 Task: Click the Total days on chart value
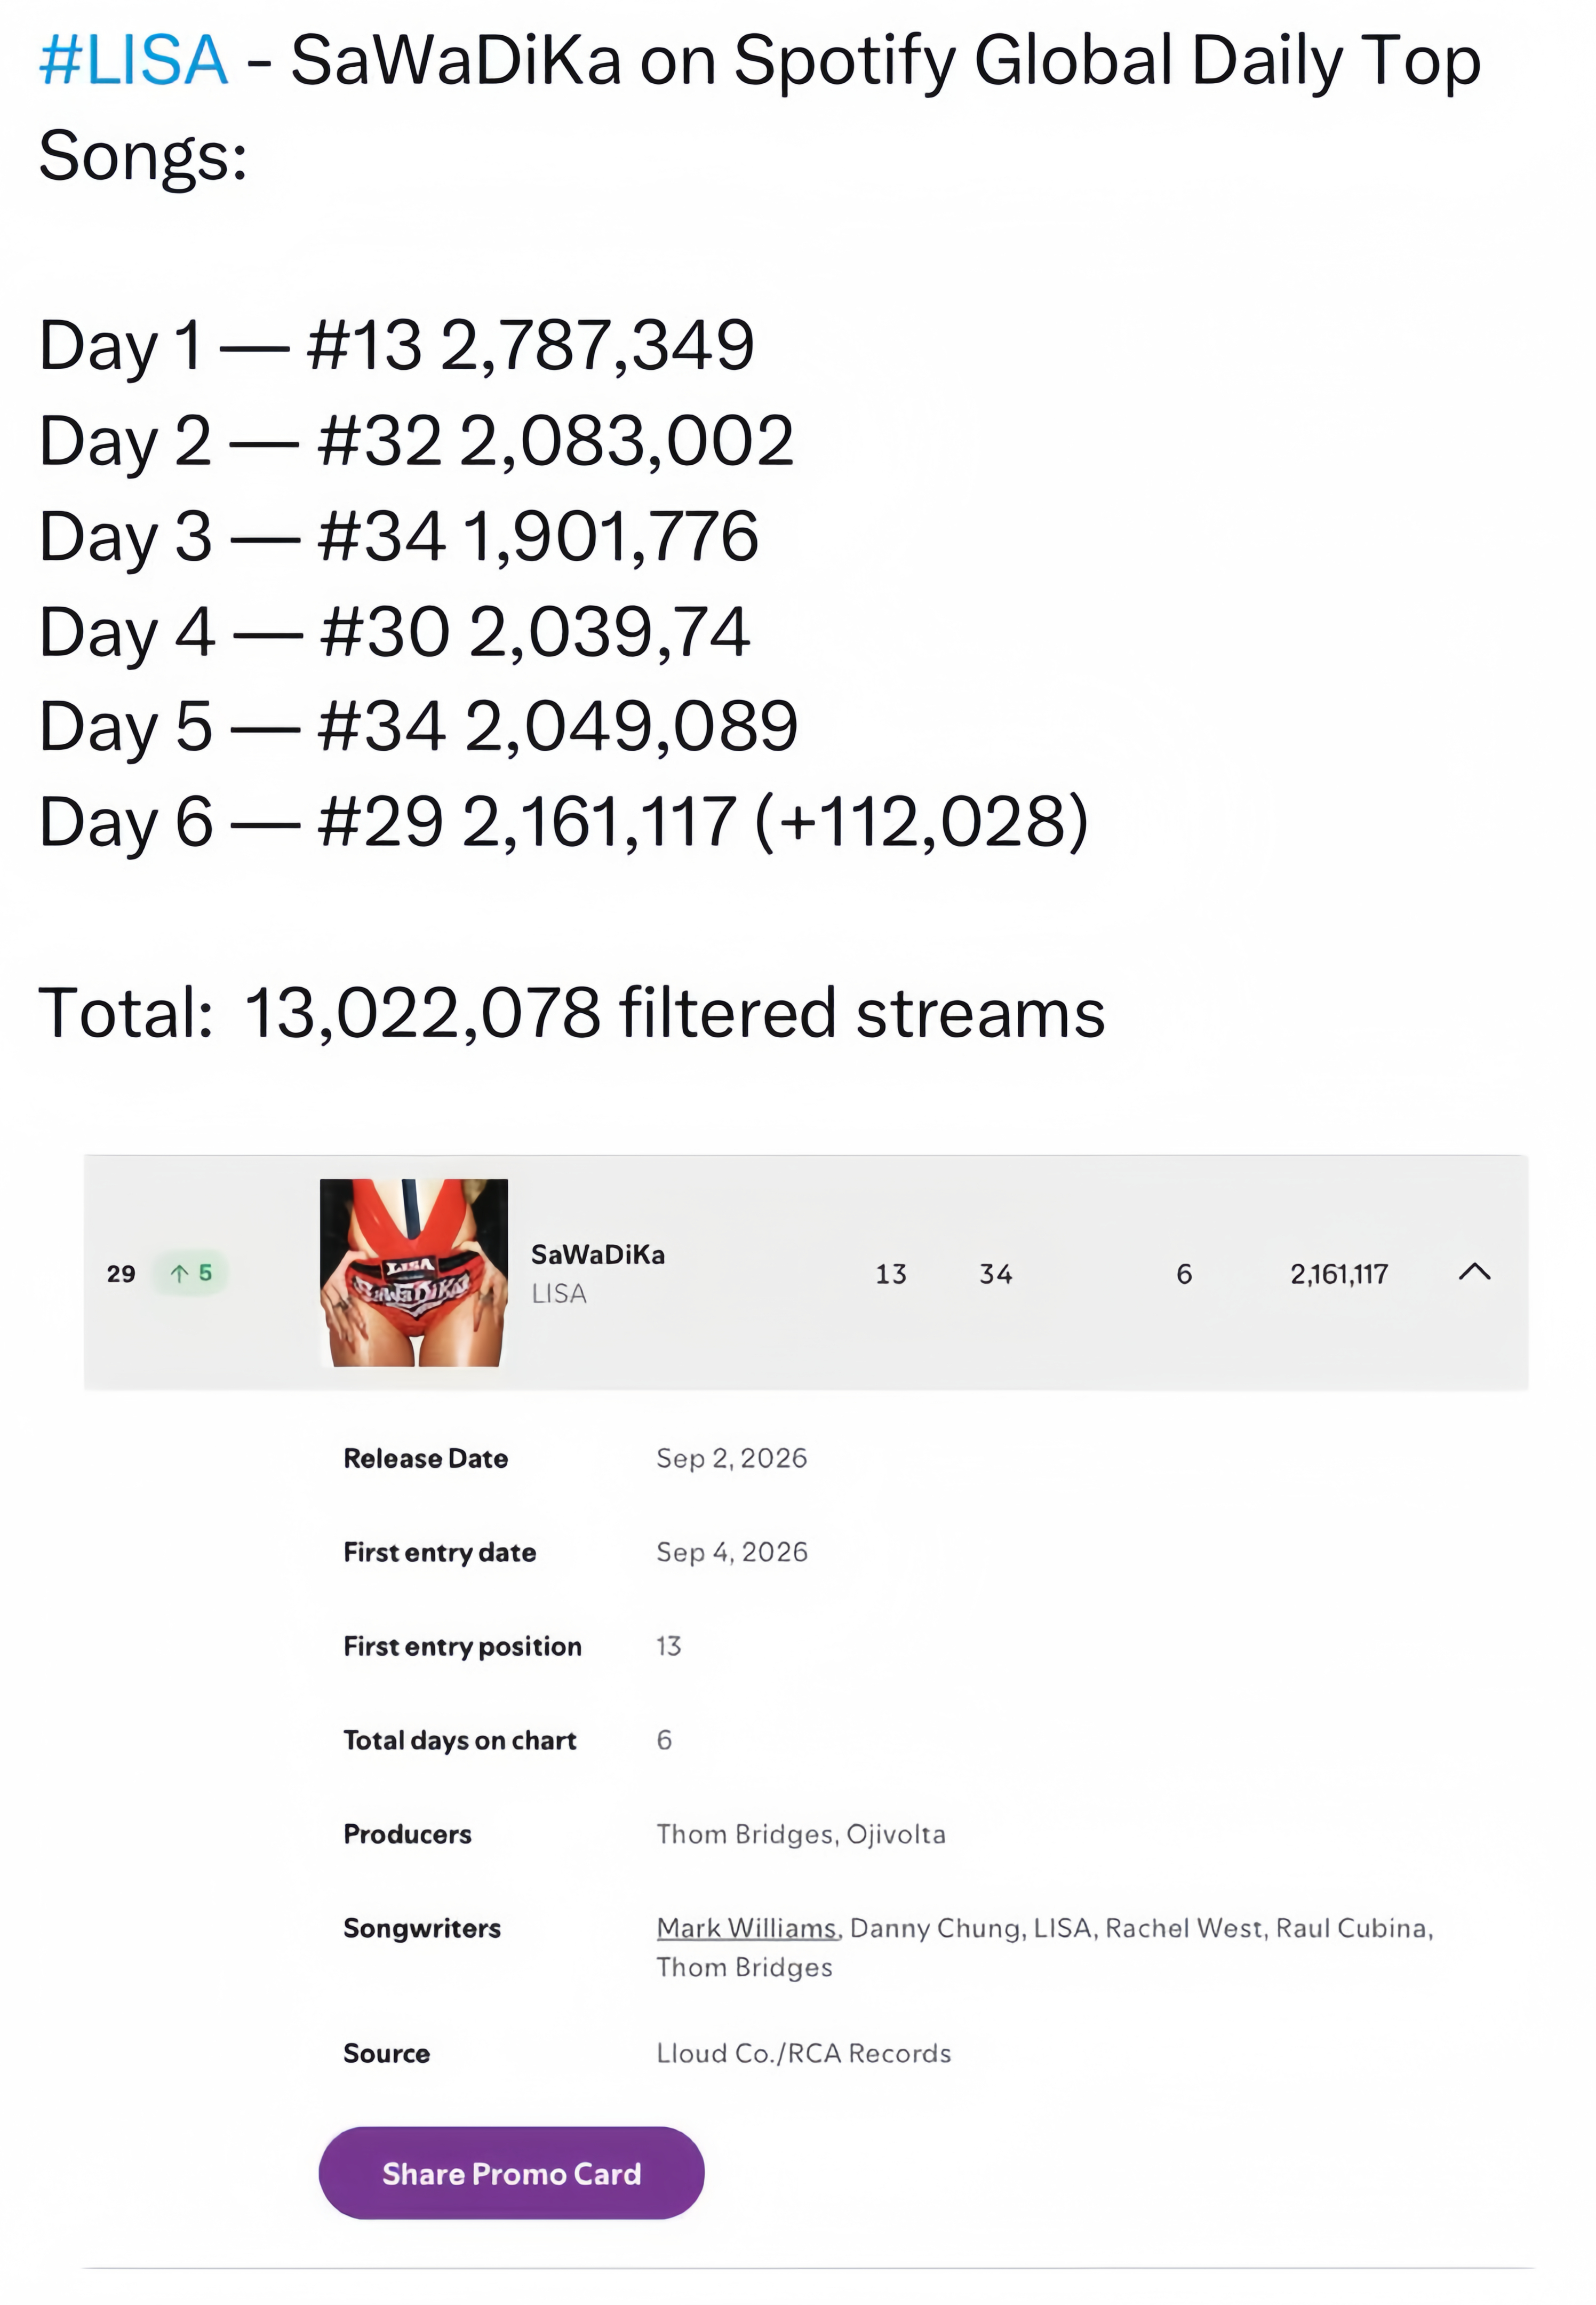(x=664, y=1740)
